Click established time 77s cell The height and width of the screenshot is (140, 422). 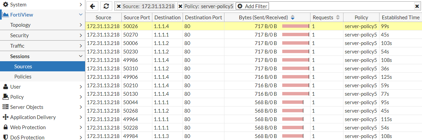coord(401,94)
